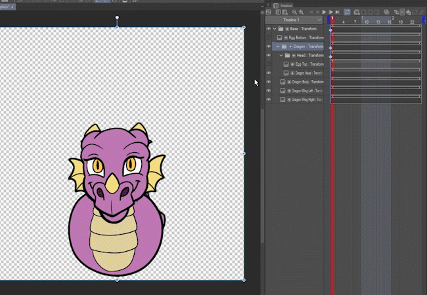Toggle loop playback in the Timeline
The image size is (427, 295).
pos(347,12)
